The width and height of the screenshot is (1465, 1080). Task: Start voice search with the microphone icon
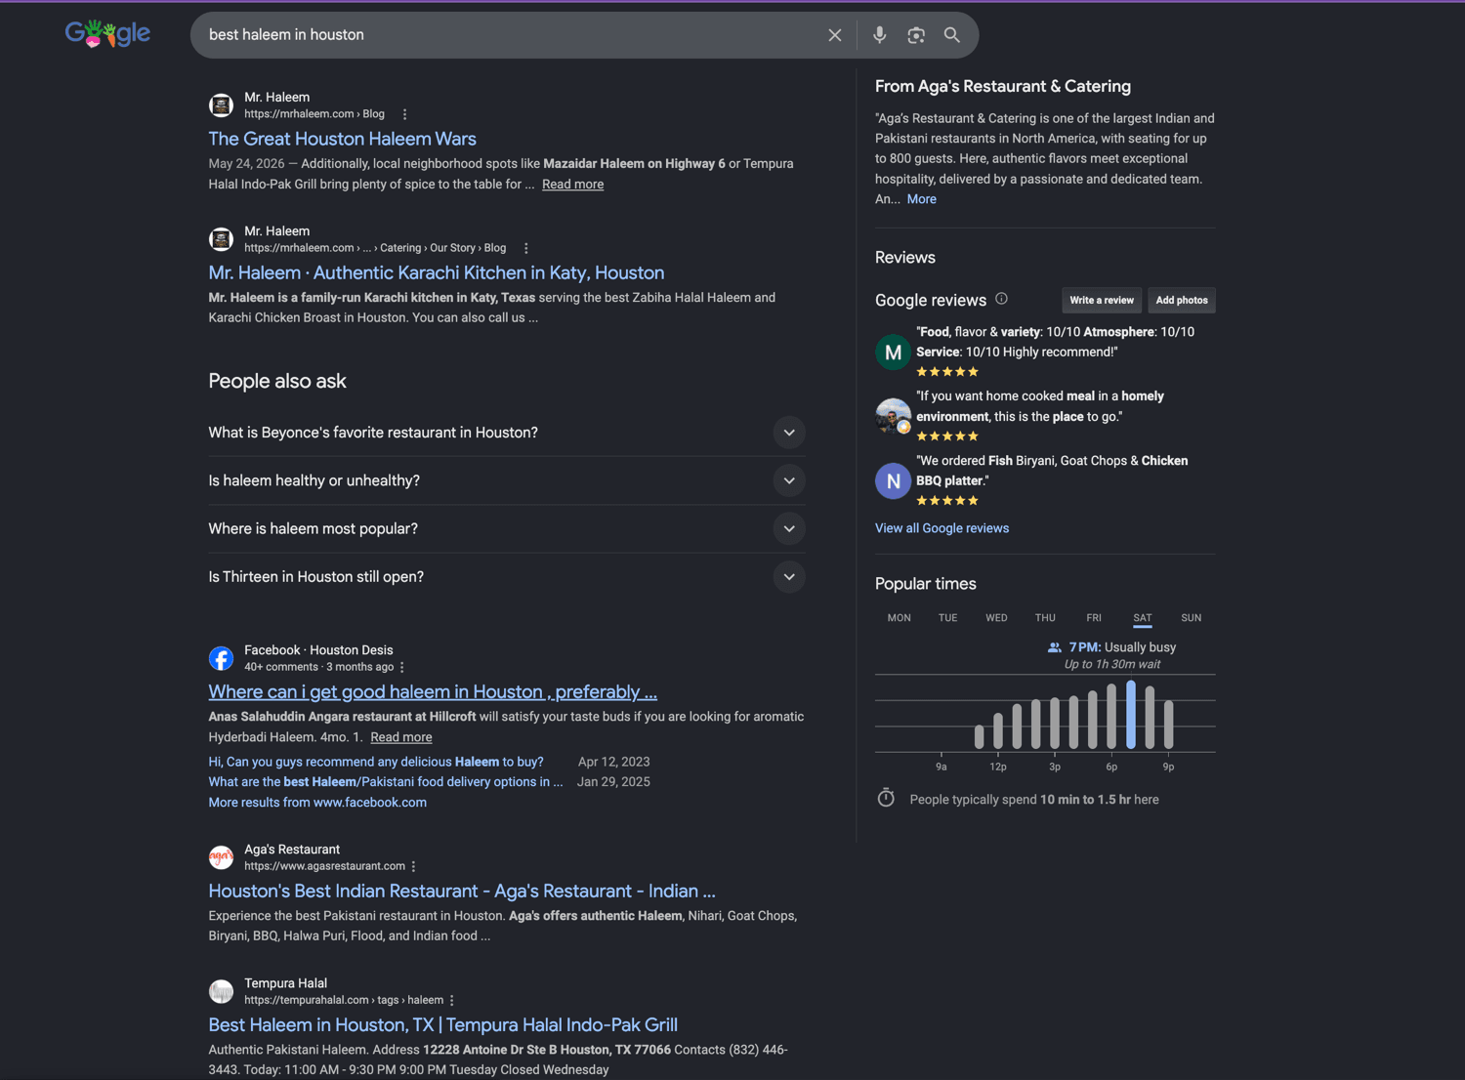[x=879, y=35]
